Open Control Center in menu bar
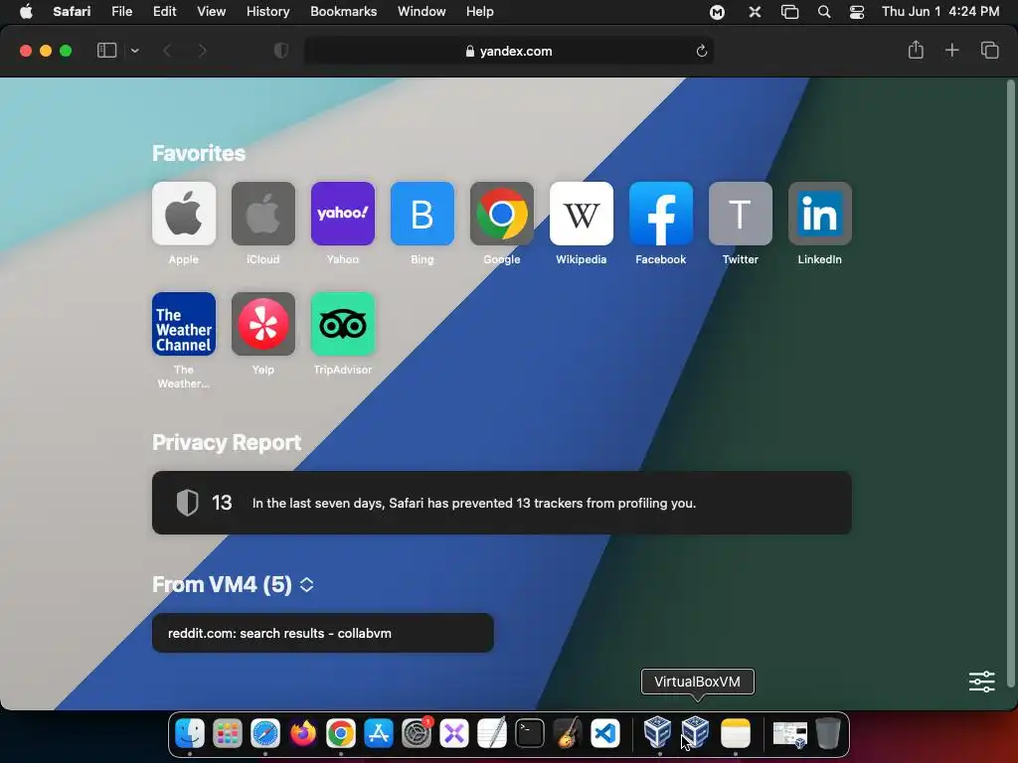Image resolution: width=1018 pixels, height=763 pixels. [857, 12]
